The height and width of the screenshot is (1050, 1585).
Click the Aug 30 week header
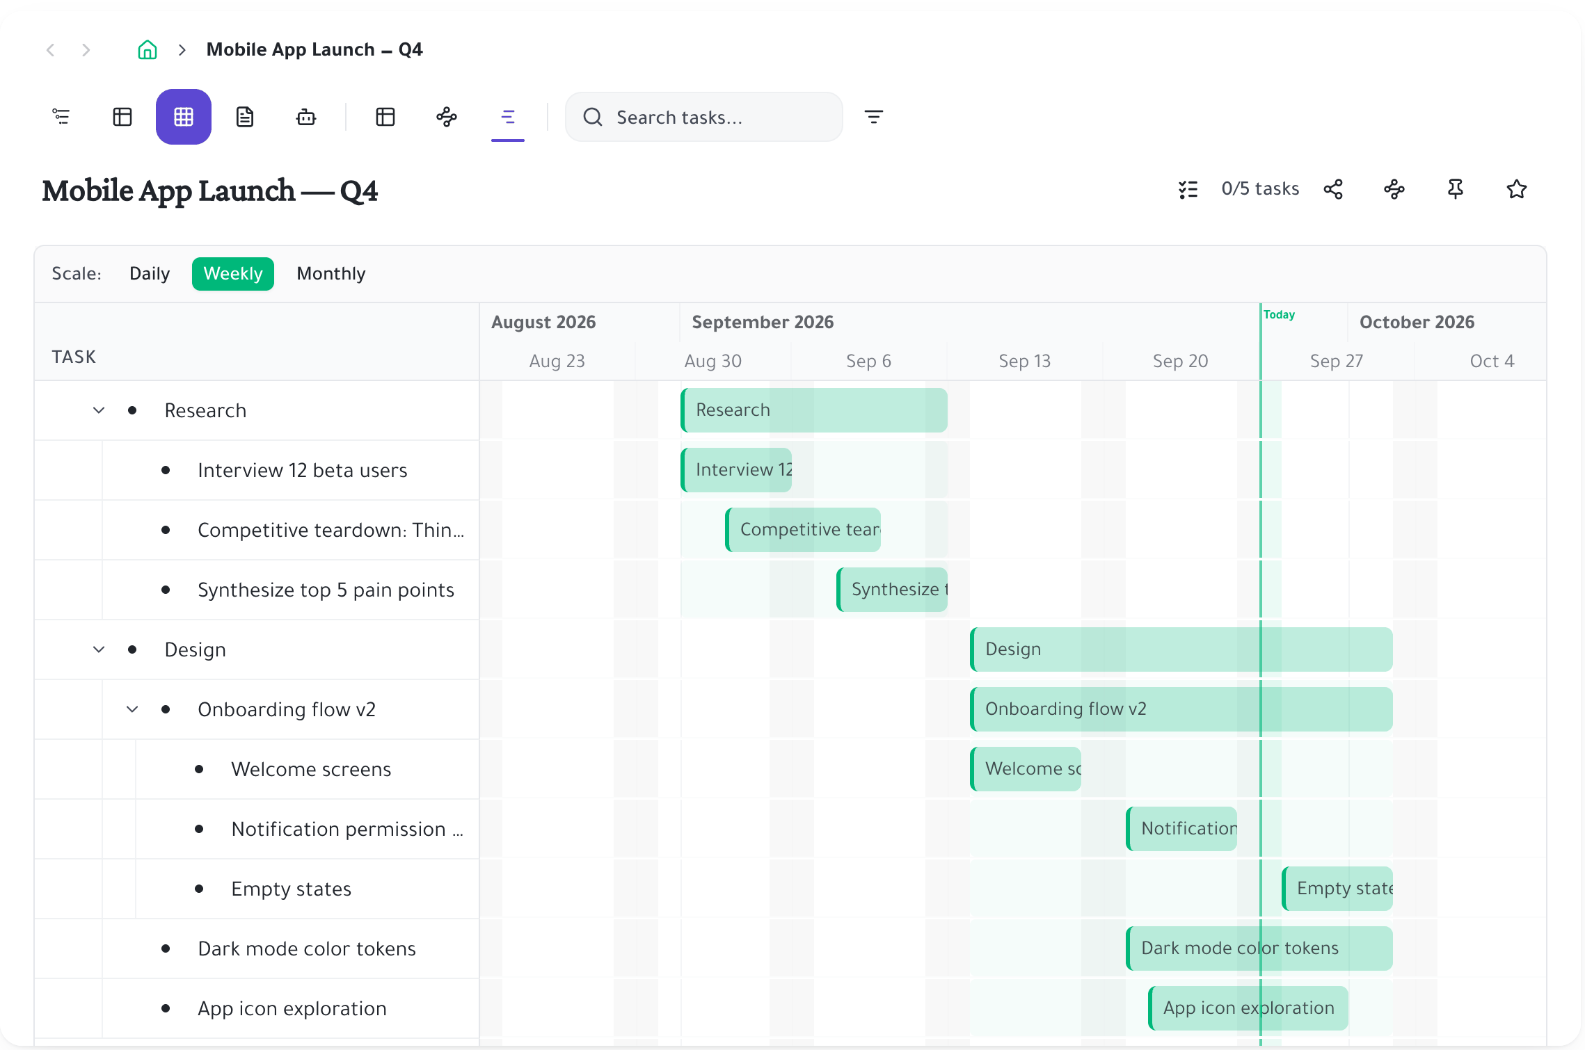tap(713, 361)
